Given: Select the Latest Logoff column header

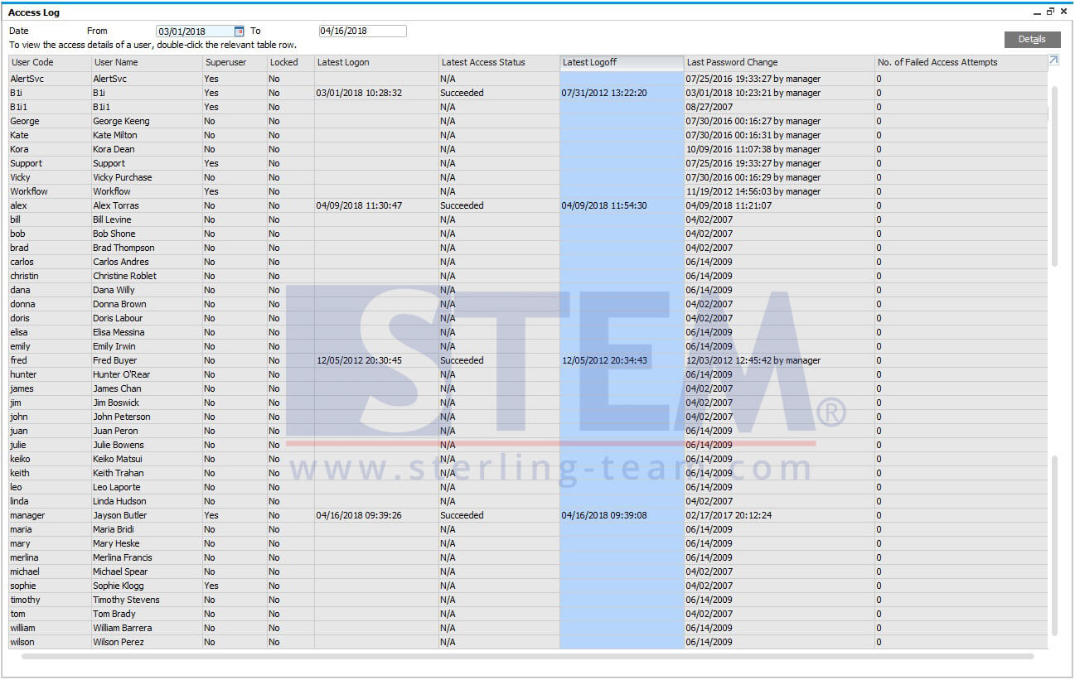Looking at the screenshot, I should click(622, 63).
